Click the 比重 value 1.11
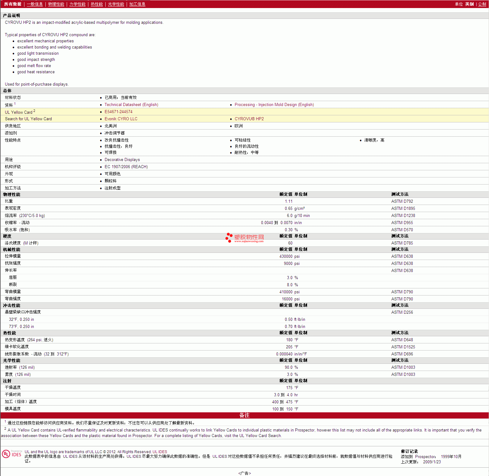 289,202
